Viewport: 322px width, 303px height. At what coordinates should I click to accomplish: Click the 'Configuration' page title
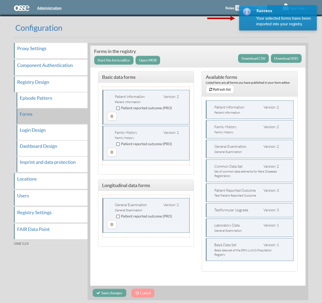[x=39, y=28]
